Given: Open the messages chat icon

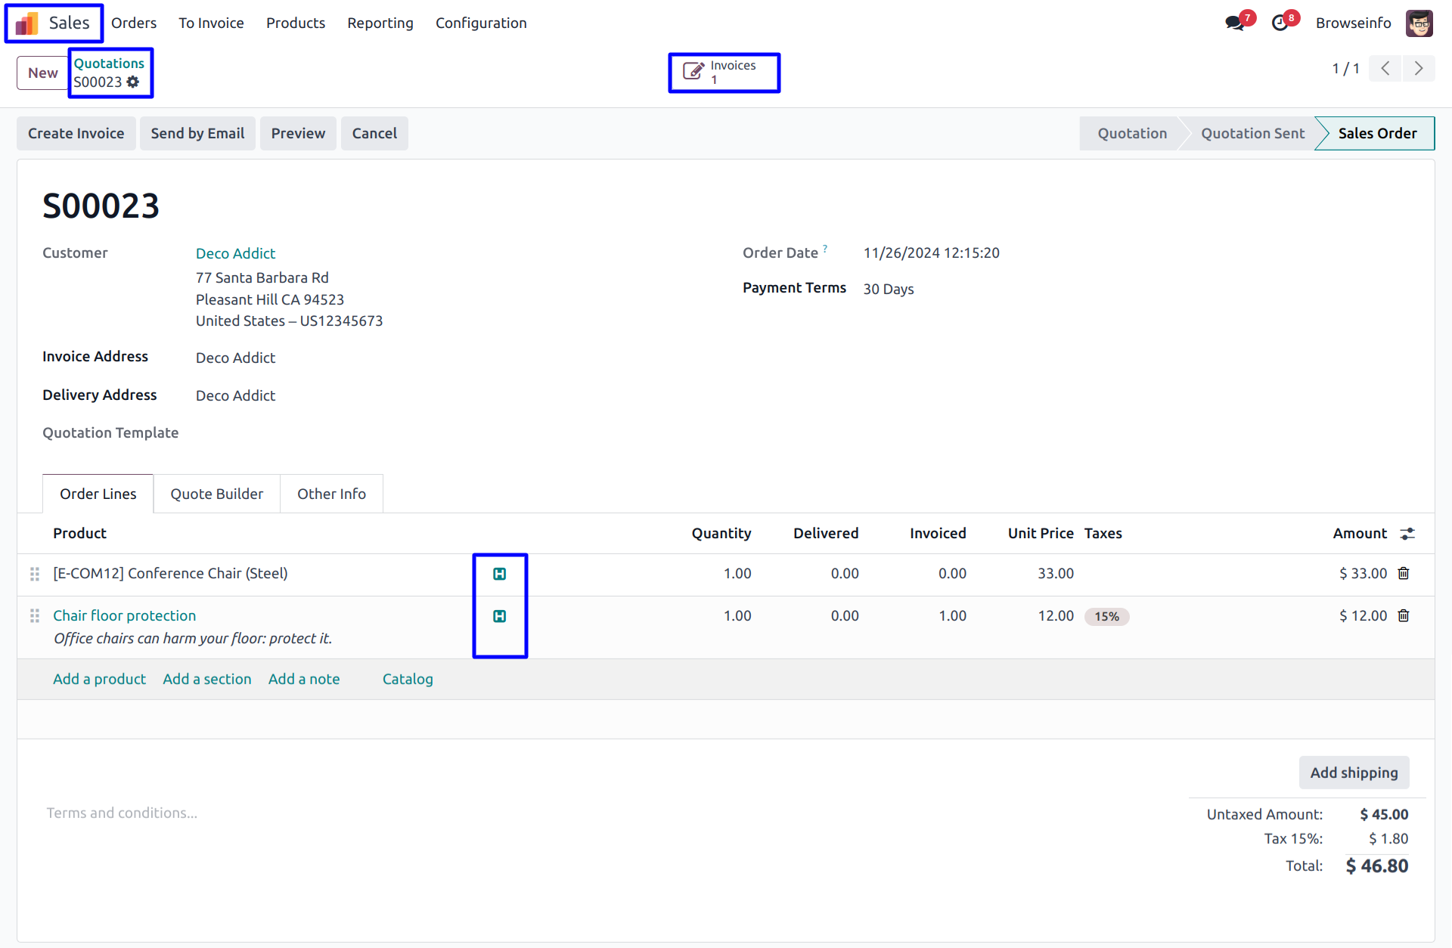Looking at the screenshot, I should [x=1234, y=23].
